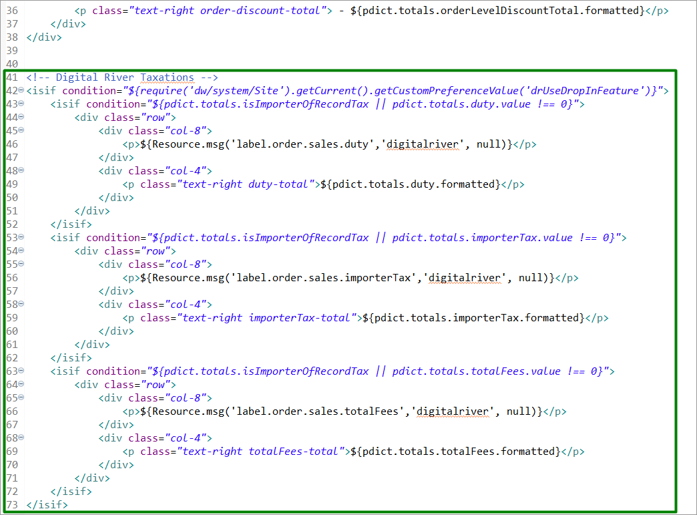Toggle fold marker on line 55
Image resolution: width=697 pixels, height=515 pixels.
tap(21, 265)
